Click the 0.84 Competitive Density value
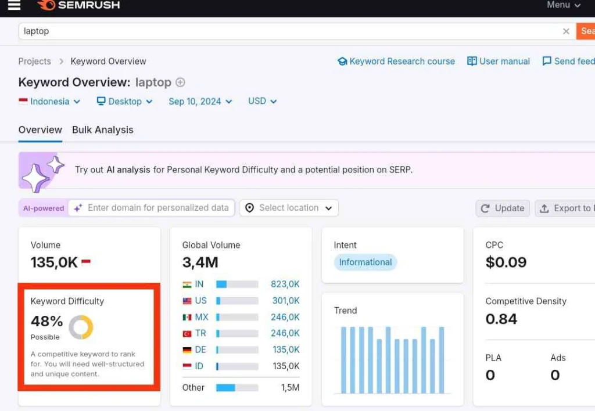The image size is (595, 411). (x=501, y=319)
